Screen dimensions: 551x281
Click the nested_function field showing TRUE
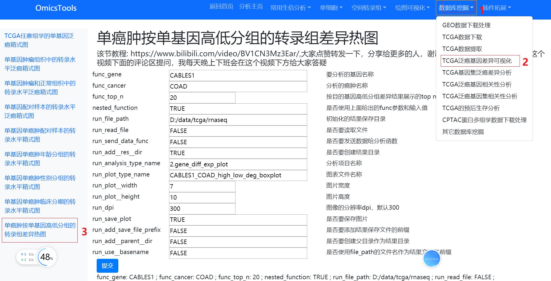pos(238,109)
